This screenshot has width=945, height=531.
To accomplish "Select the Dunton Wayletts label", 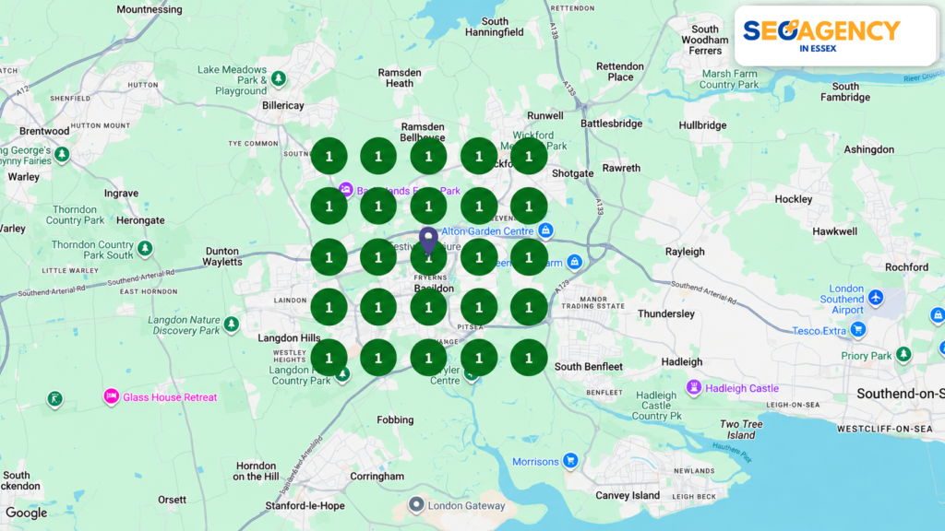I will pyautogui.click(x=222, y=256).
